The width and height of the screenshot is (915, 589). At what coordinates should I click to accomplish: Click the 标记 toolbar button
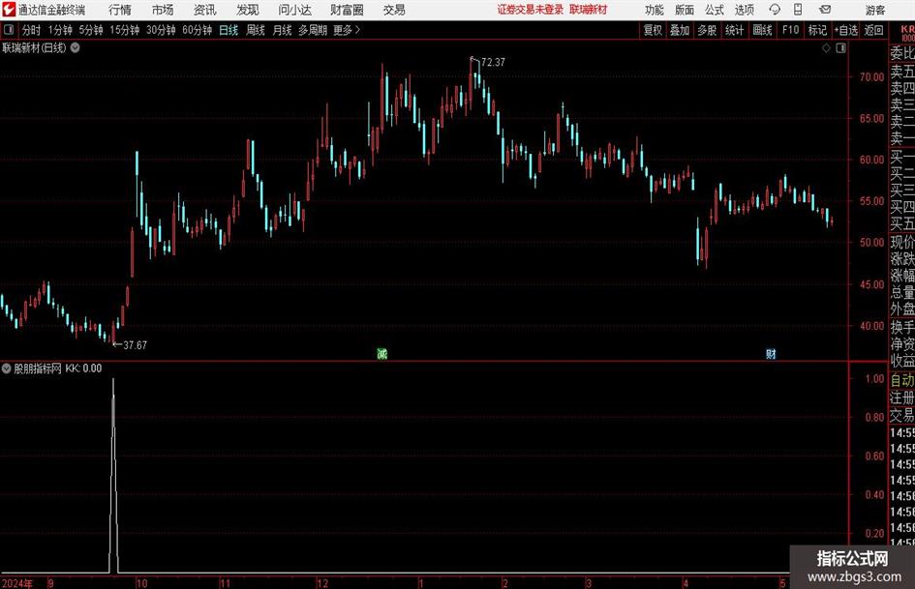(x=817, y=30)
